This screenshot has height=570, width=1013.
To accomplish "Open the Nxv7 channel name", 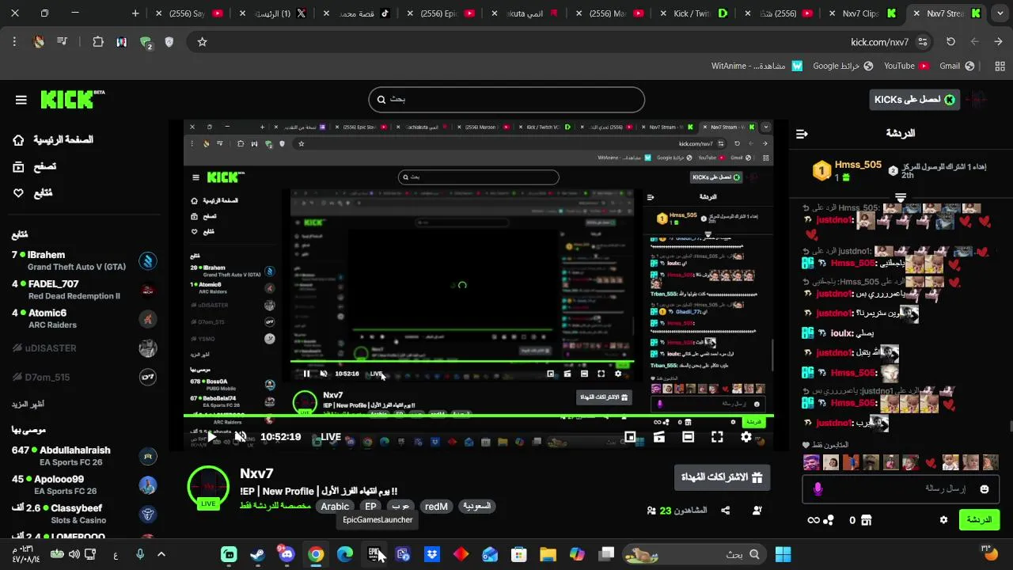I will point(256,473).
